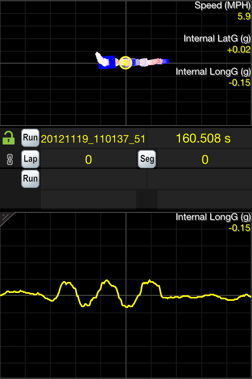Tap the Speed (MPH) label

click(x=222, y=6)
